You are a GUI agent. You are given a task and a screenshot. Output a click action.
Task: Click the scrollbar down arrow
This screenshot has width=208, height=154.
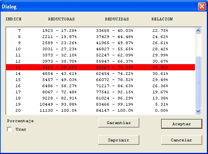198,111
